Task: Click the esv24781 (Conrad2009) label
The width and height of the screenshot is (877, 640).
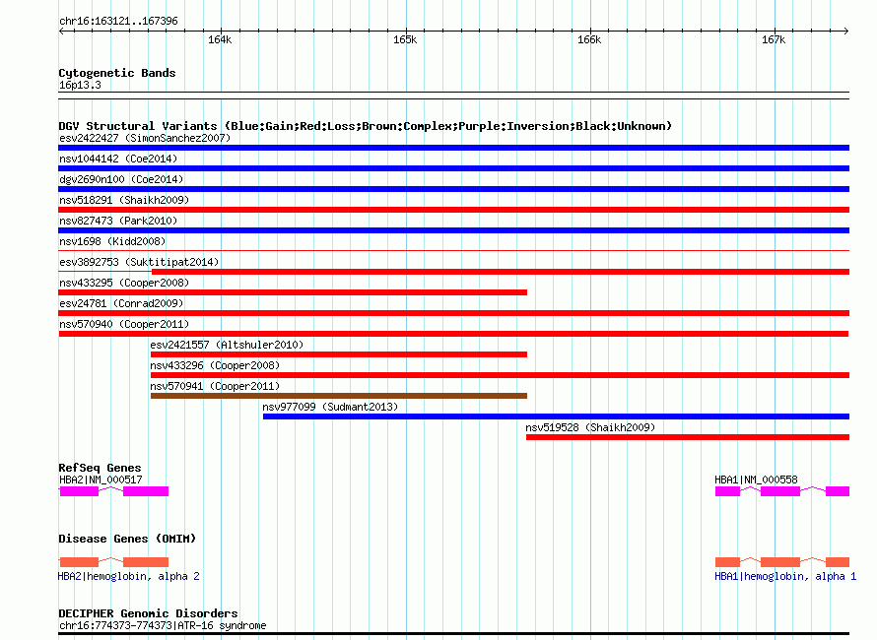Action: (x=121, y=303)
